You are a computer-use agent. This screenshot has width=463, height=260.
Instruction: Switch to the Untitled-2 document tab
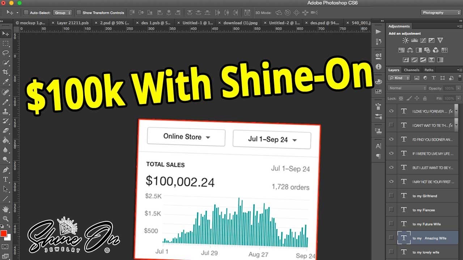[285, 23]
